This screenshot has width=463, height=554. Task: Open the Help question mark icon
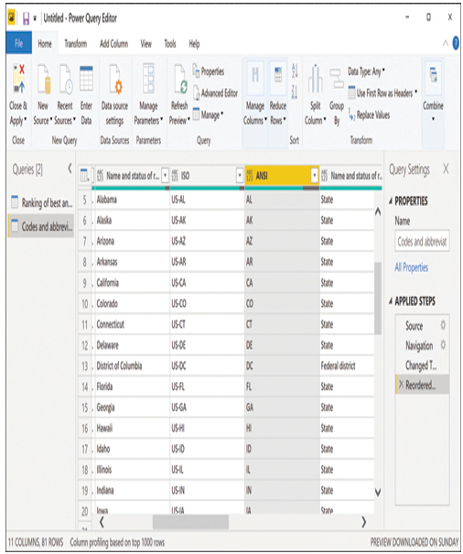pyautogui.click(x=456, y=43)
